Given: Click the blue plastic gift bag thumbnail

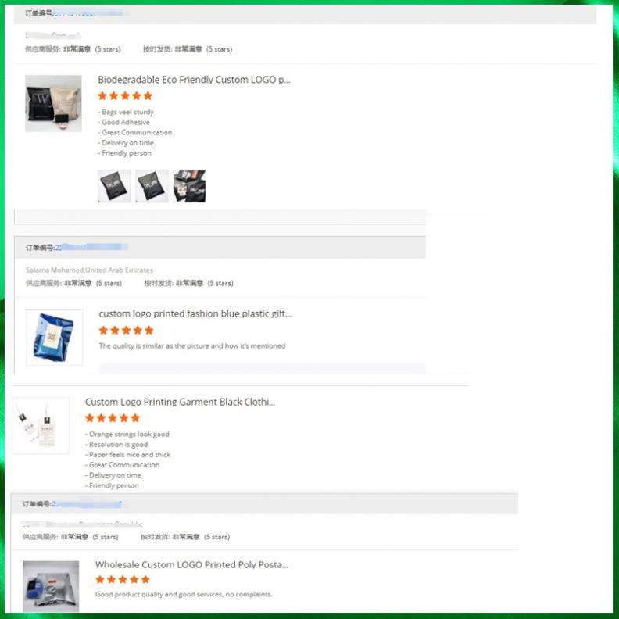Looking at the screenshot, I should [55, 337].
